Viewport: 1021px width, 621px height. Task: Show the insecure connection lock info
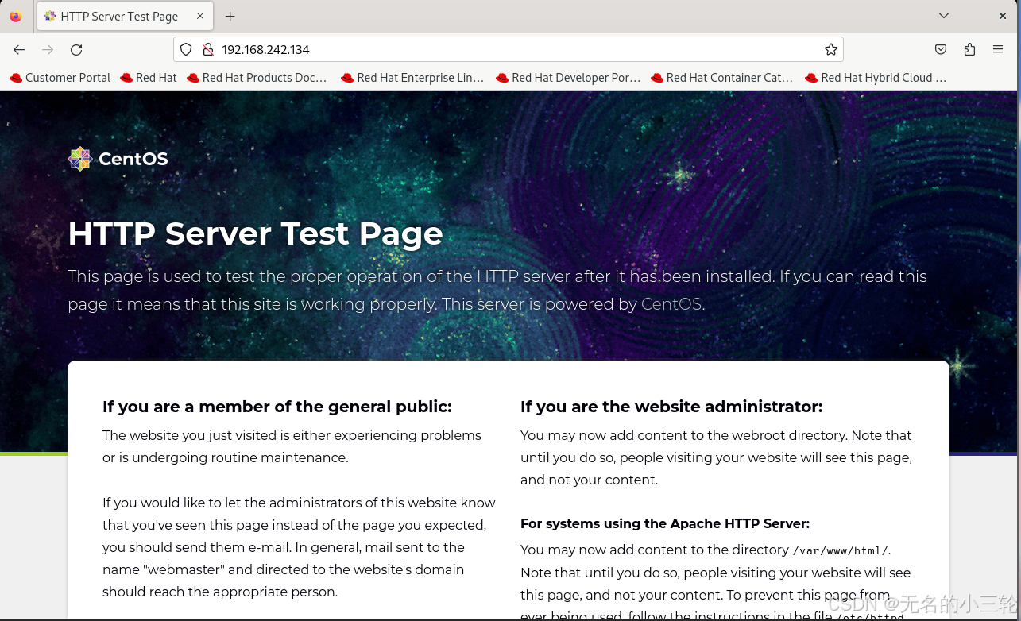pos(208,49)
